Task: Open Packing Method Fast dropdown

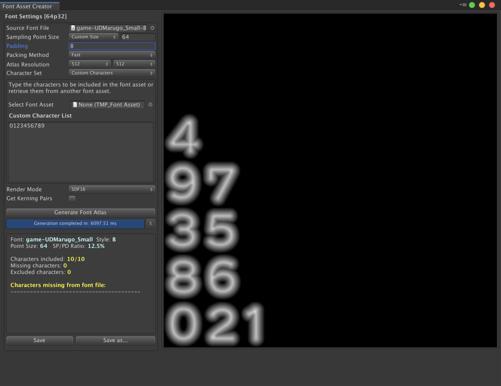Action: pos(112,55)
